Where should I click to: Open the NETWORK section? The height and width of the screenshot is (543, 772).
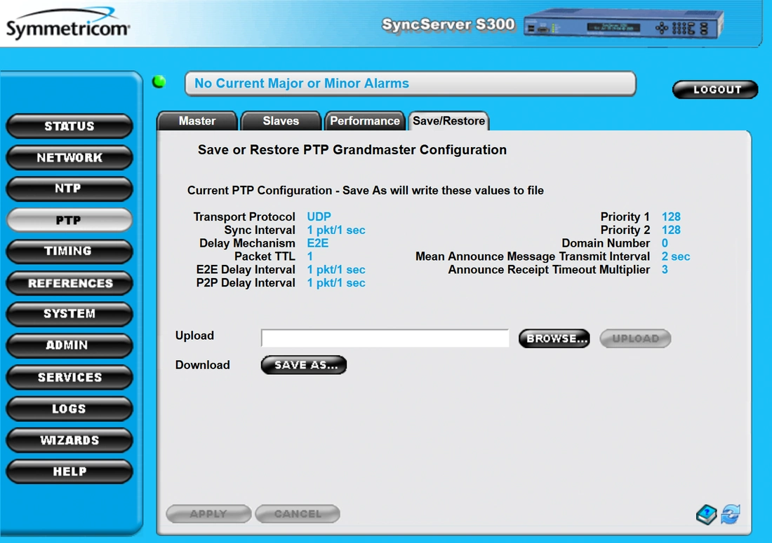[69, 158]
